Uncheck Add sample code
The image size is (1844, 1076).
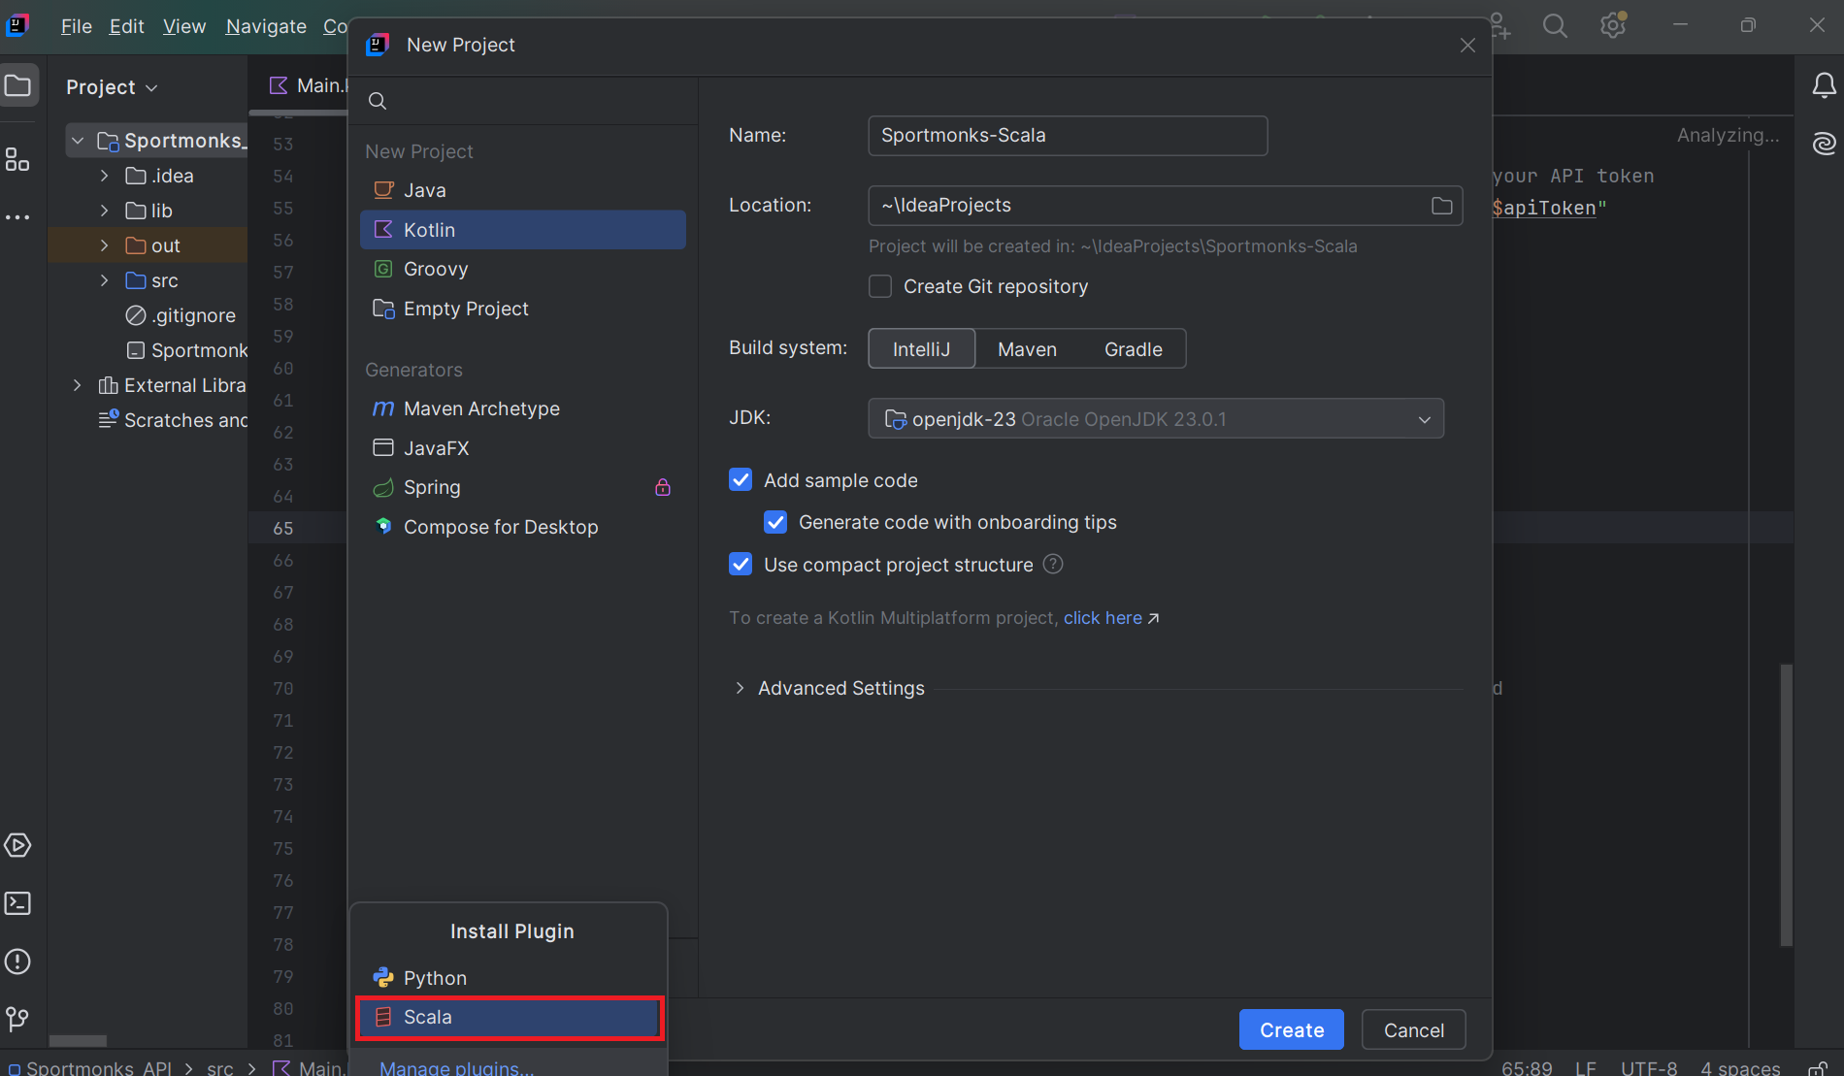(741, 480)
